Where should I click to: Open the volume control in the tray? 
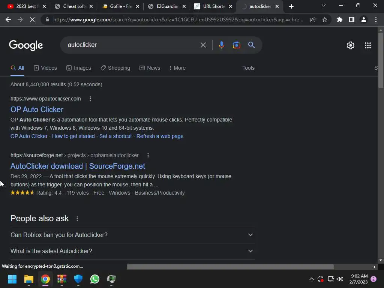point(340,279)
